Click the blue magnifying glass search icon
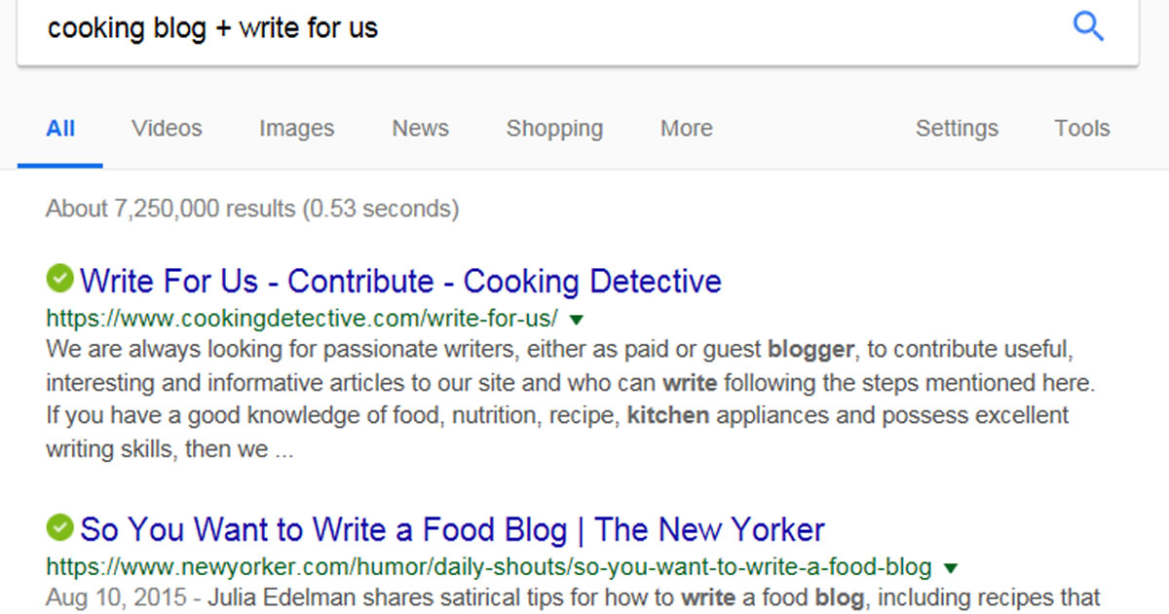 (x=1088, y=26)
